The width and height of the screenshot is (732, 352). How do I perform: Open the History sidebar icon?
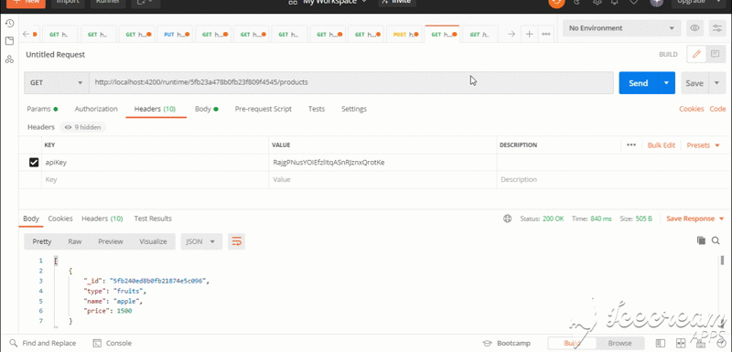9,23
